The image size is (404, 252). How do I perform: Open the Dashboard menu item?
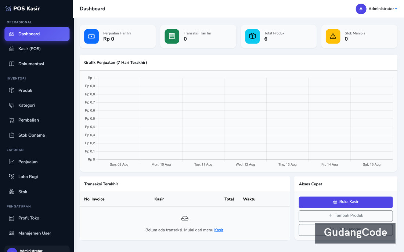37,34
